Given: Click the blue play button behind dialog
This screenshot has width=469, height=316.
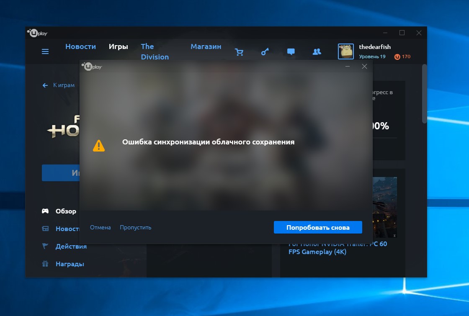Looking at the screenshot, I should click(x=61, y=173).
